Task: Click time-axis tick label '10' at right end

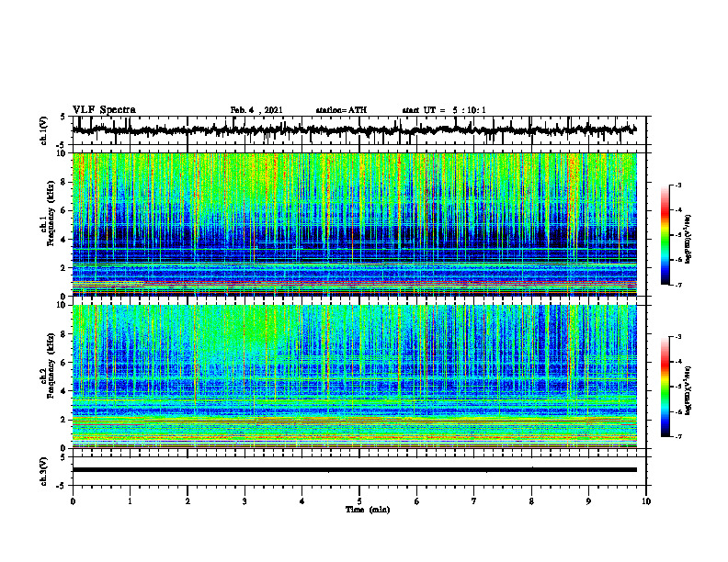Action: [x=646, y=501]
